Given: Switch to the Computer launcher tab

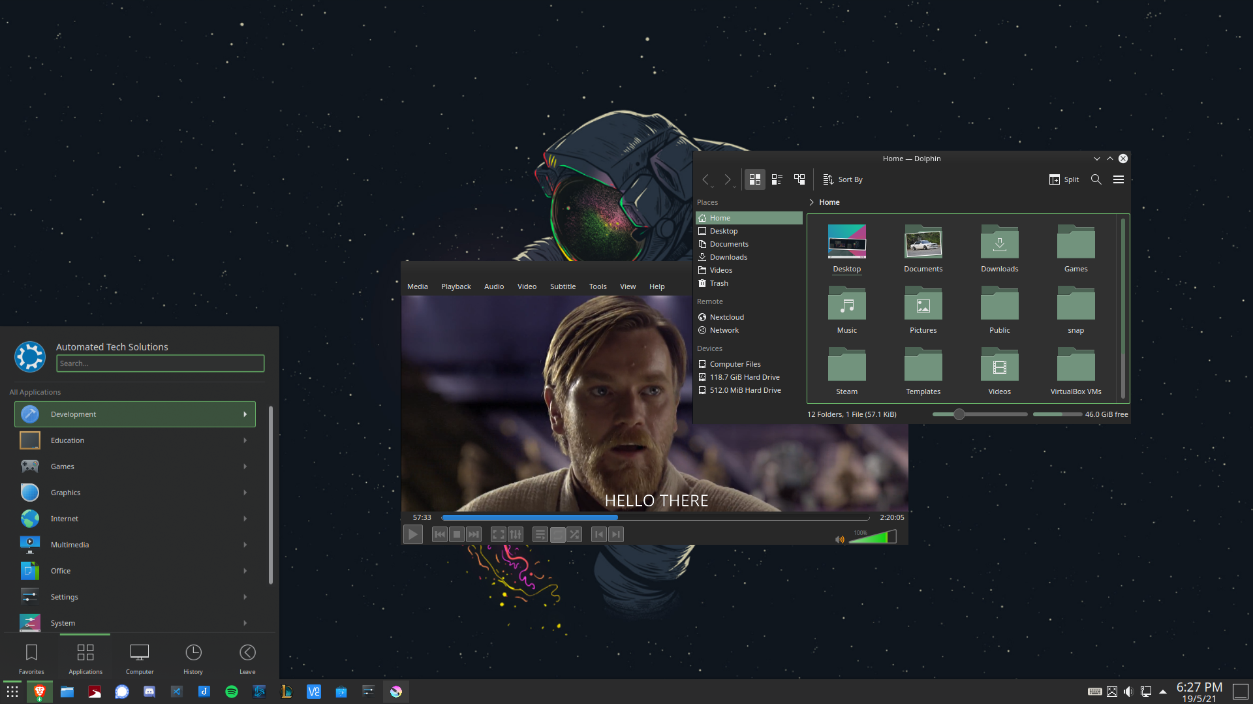Looking at the screenshot, I should 140,658.
